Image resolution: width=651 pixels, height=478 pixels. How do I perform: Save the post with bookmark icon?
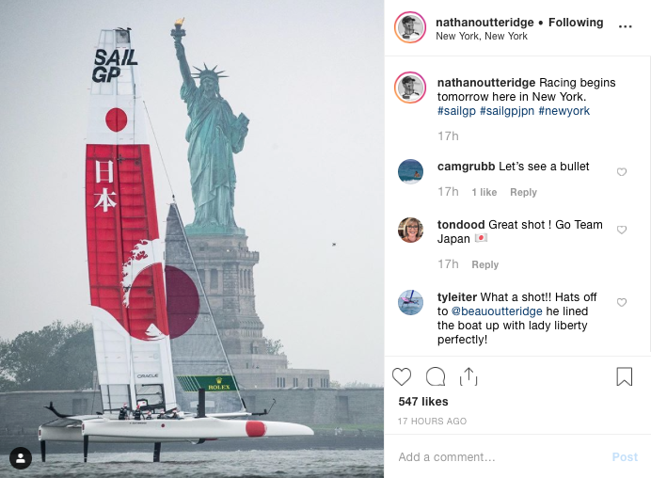click(624, 376)
